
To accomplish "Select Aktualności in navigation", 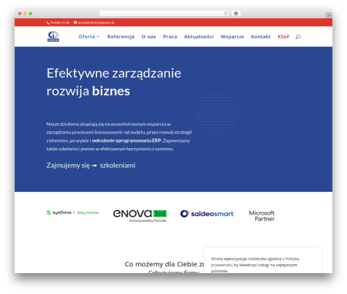I will point(198,37).
